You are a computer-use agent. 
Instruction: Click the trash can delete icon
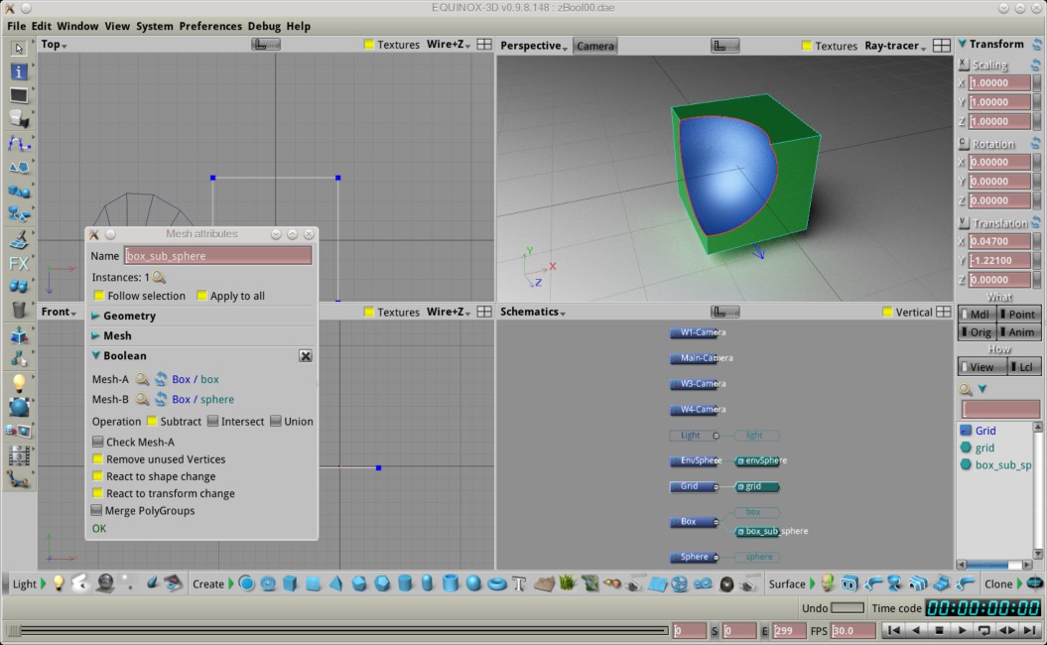19,310
